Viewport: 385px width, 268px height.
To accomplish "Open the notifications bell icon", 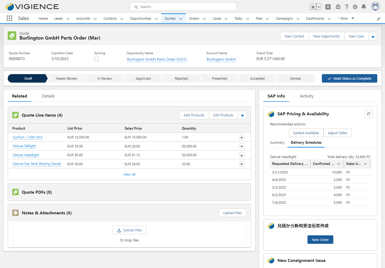I will (364, 7).
